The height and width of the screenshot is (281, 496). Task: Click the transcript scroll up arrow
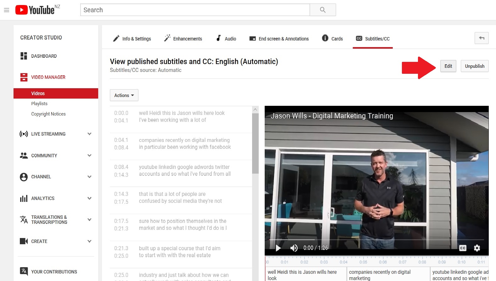click(255, 110)
